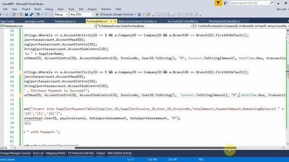
Task: Open the Test menu
Action: 81,9
